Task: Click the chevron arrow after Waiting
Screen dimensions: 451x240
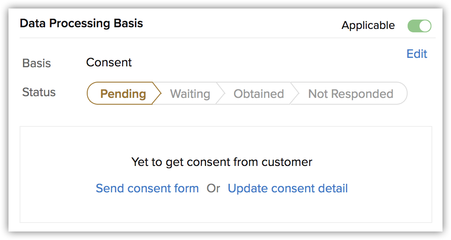Action: tap(221, 93)
